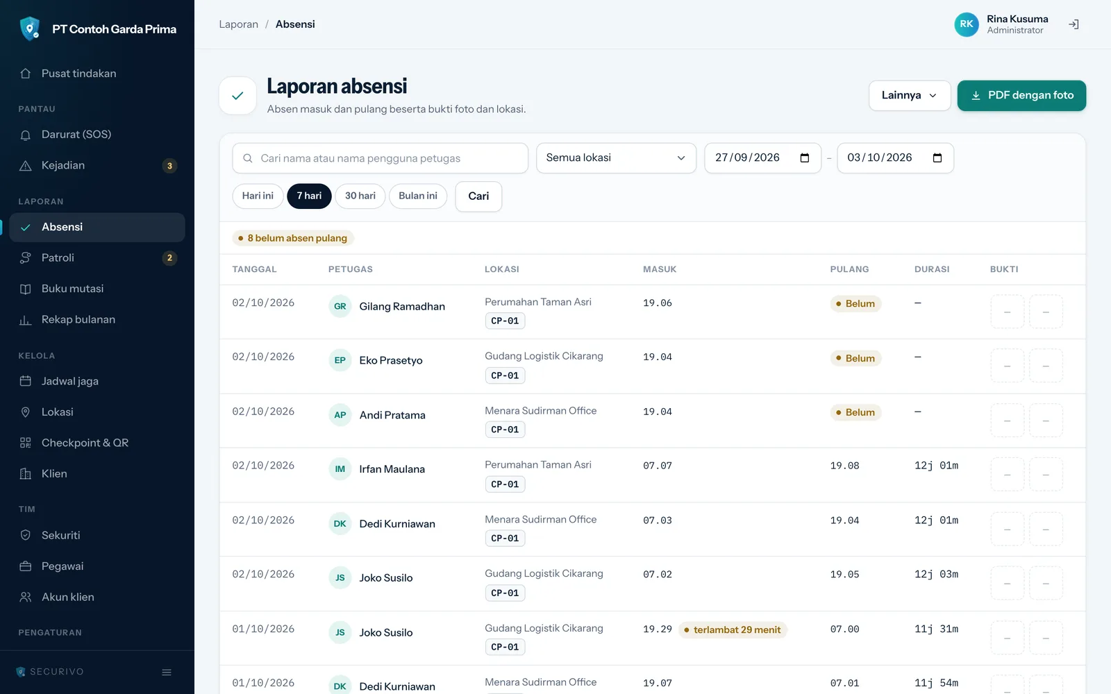Open Jadwal jaga in the sidebar
Viewport: 1111px width, 694px height.
click(97, 381)
